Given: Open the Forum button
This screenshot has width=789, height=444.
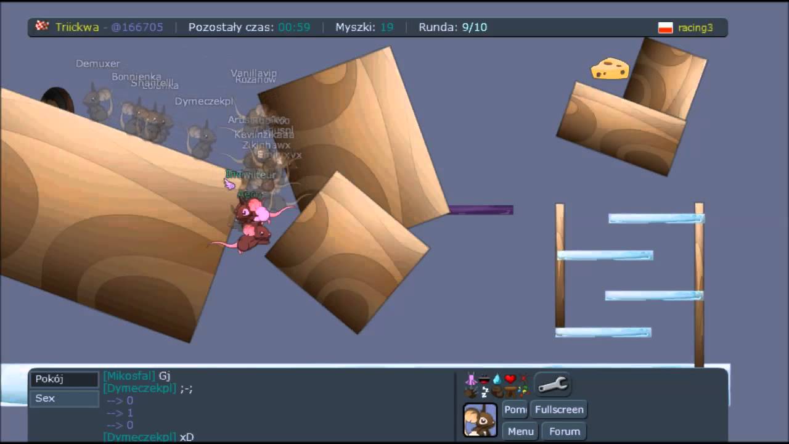Looking at the screenshot, I should point(564,431).
